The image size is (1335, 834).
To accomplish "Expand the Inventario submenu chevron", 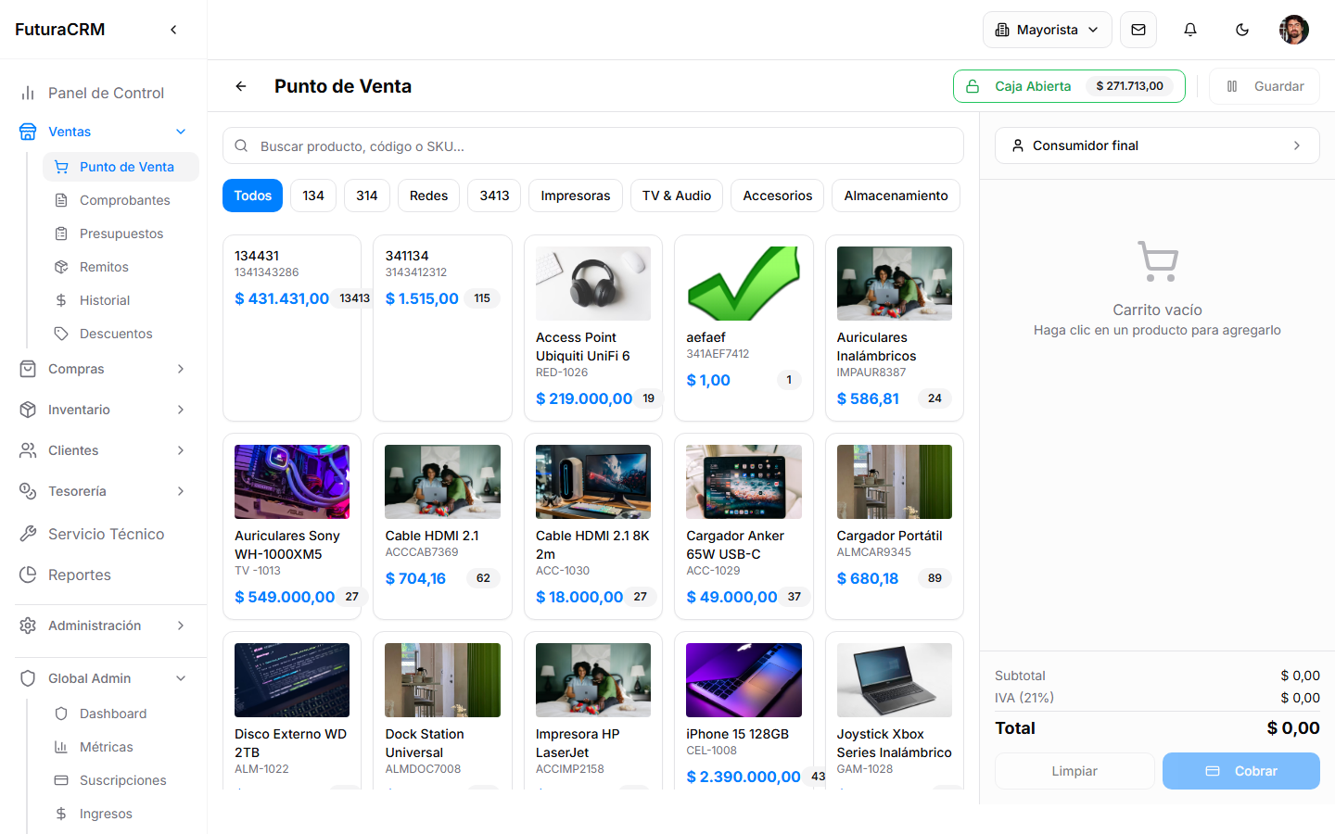I will (181, 410).
